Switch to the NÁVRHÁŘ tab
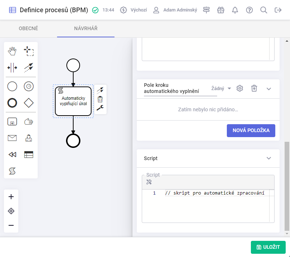290x257 pixels. click(86, 28)
